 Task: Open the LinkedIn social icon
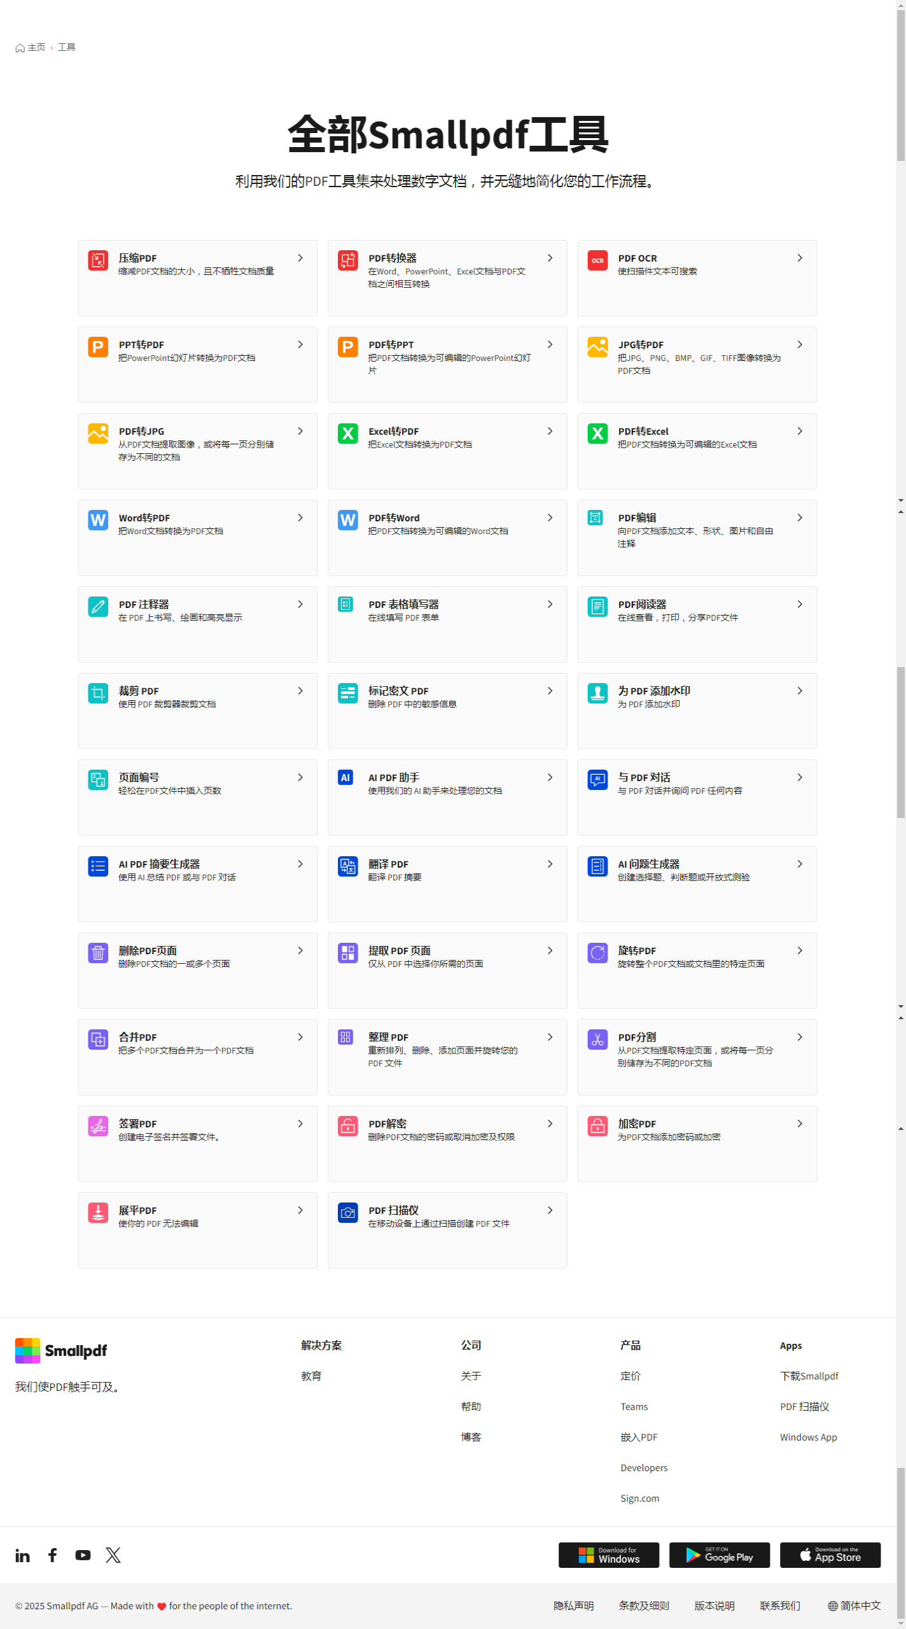pos(22,1555)
